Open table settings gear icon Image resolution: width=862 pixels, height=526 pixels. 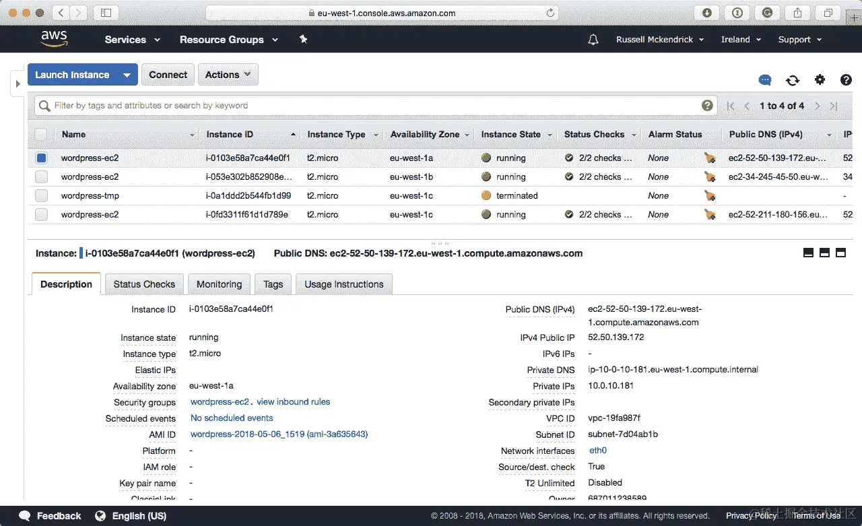click(820, 80)
